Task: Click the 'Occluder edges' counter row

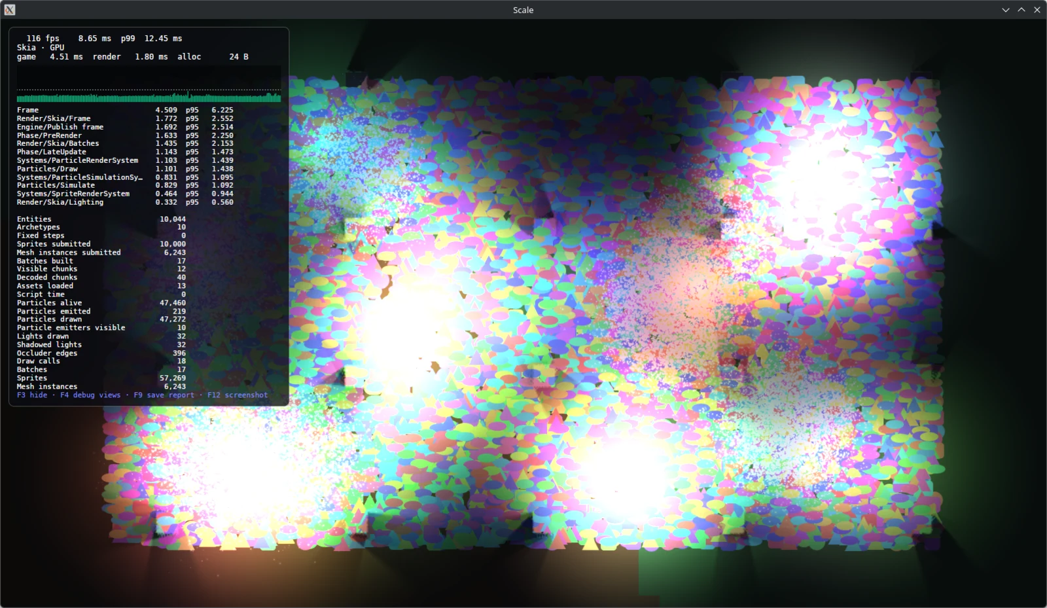Action: [101, 353]
